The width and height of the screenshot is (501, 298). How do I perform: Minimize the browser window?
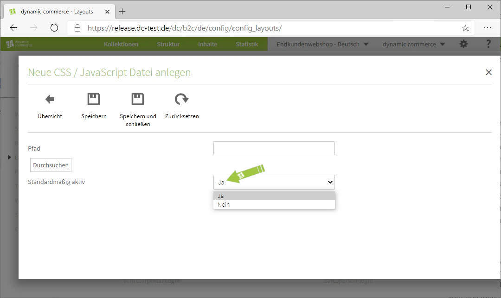click(x=447, y=7)
